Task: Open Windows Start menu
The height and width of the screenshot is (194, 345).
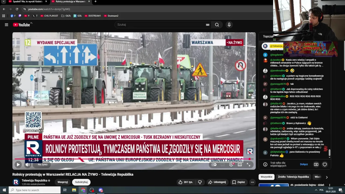Action: coord(4,190)
